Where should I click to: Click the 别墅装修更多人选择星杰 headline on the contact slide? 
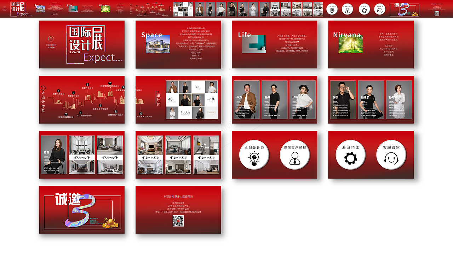[178, 196]
